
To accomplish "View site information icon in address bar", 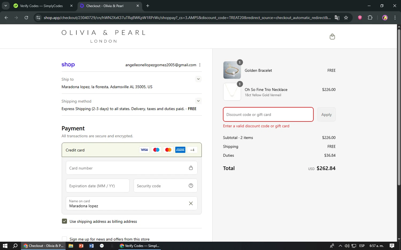I will click(x=38, y=18).
